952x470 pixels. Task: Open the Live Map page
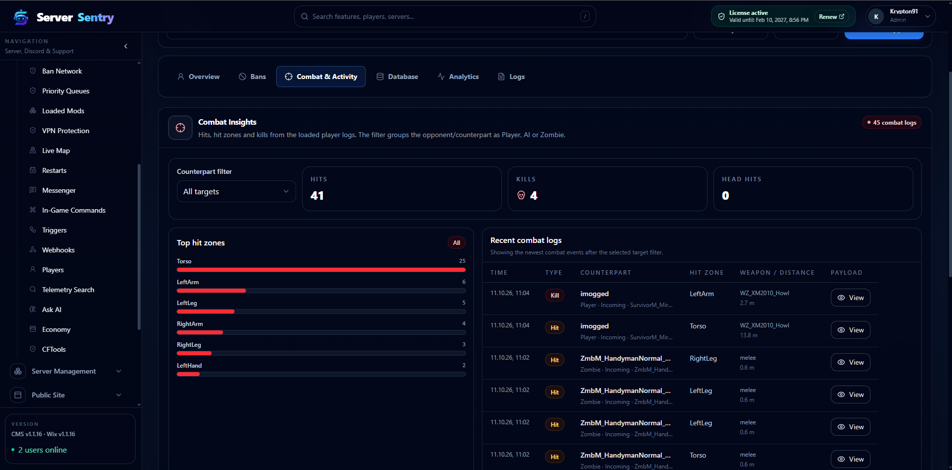(56, 151)
